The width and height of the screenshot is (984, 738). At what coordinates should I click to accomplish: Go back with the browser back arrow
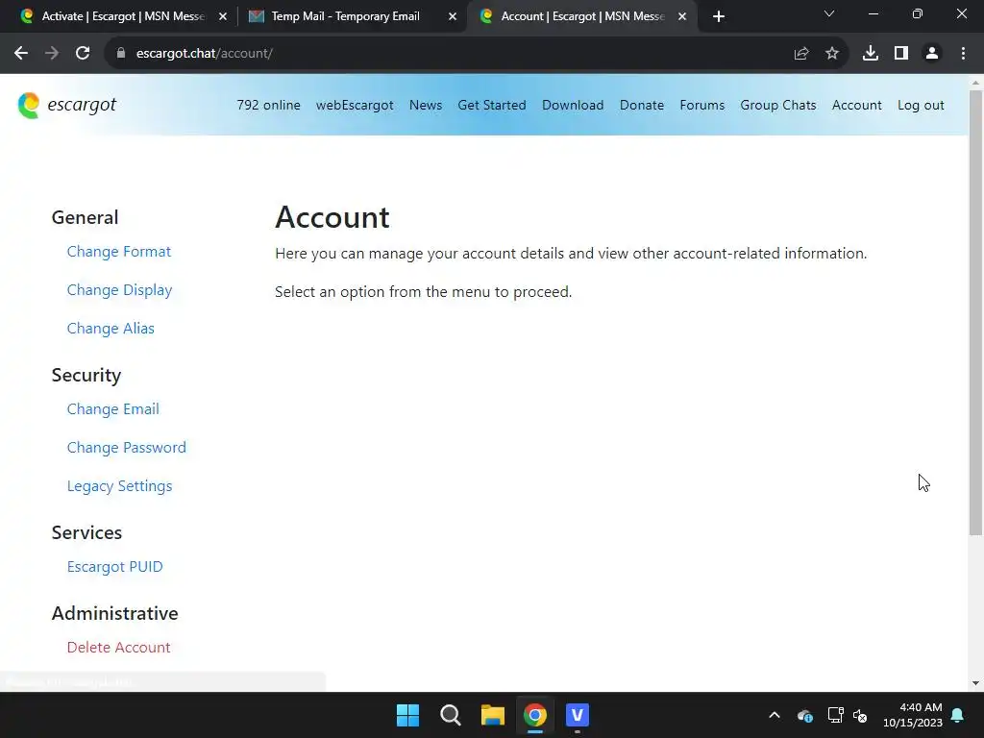point(21,54)
